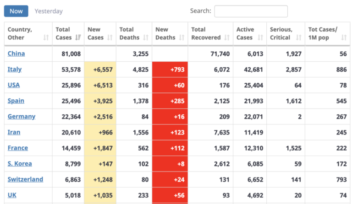Image resolution: width=352 pixels, height=204 pixels.
Task: Select Iran total recovered 7,635
Action: [x=222, y=132]
